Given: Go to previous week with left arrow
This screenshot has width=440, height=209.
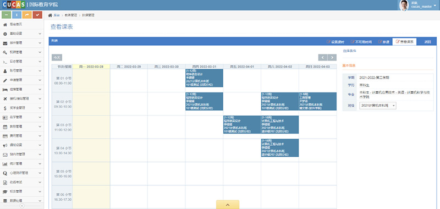Looking at the screenshot, I should point(323,58).
